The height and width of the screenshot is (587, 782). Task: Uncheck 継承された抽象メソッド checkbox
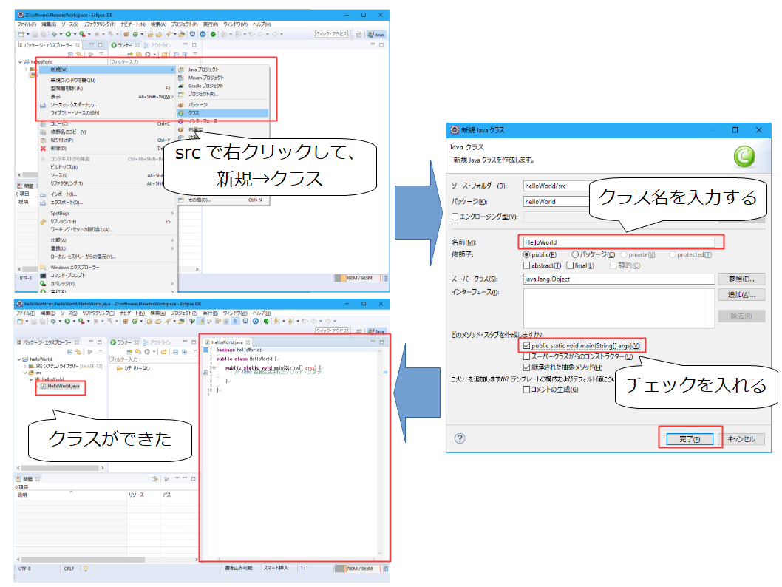click(x=527, y=367)
